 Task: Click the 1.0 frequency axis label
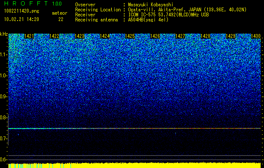point(4,76)
